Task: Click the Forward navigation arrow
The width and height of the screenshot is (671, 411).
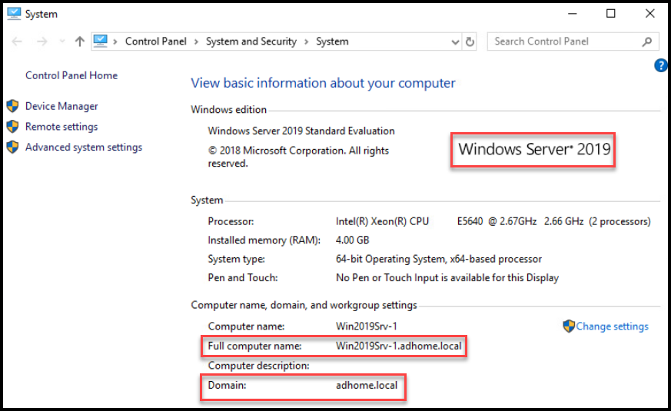Action: pos(42,41)
